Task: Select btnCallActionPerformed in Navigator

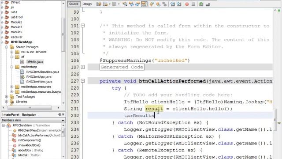Action: click(x=39, y=135)
